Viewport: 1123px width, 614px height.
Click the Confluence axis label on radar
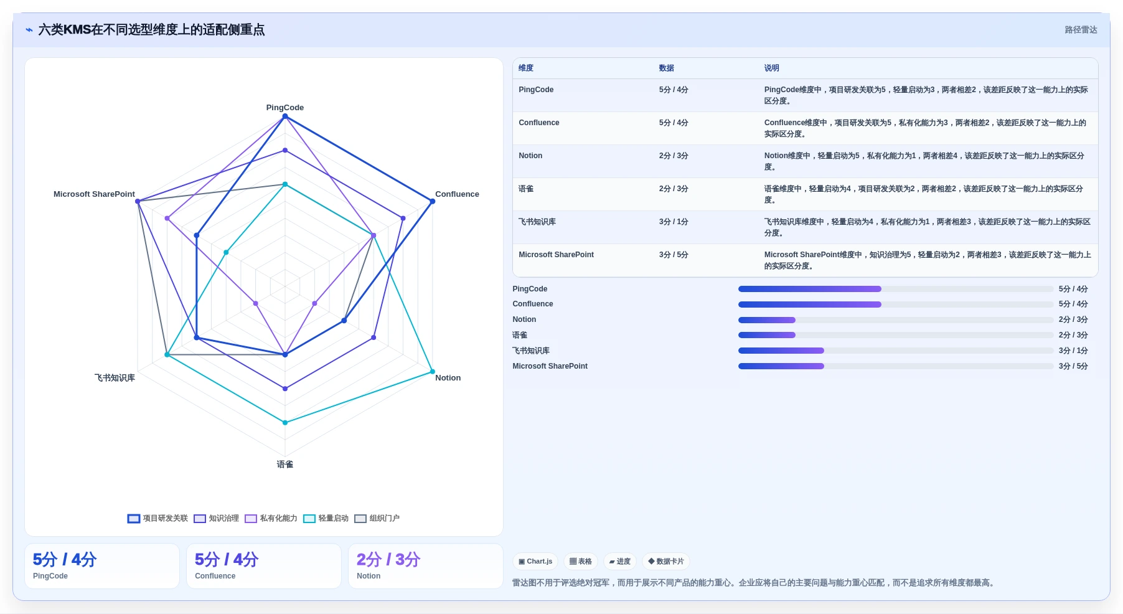click(x=457, y=194)
